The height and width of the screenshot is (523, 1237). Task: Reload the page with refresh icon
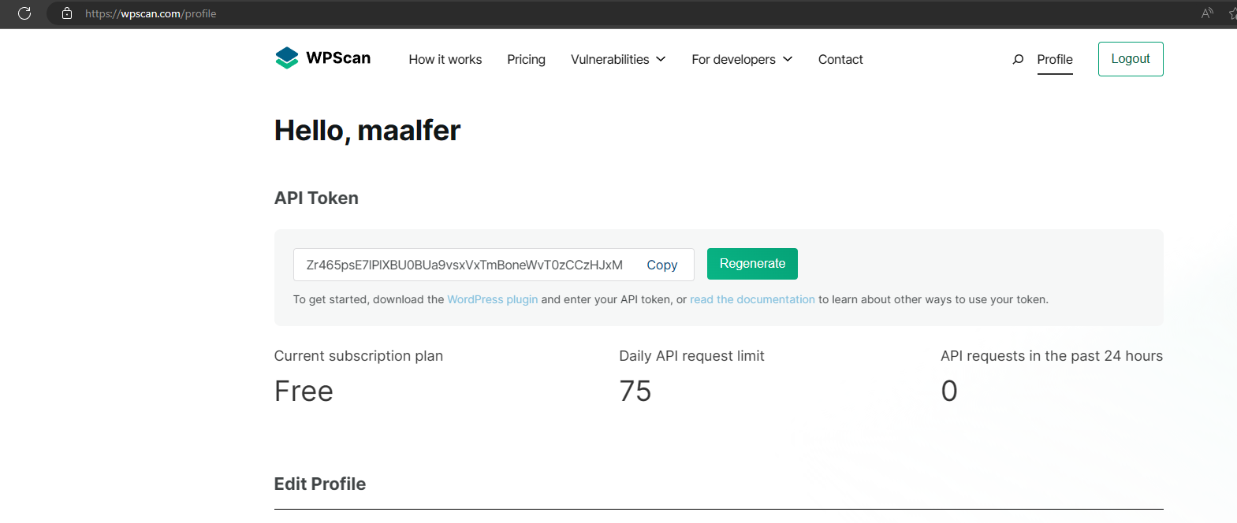pos(24,13)
